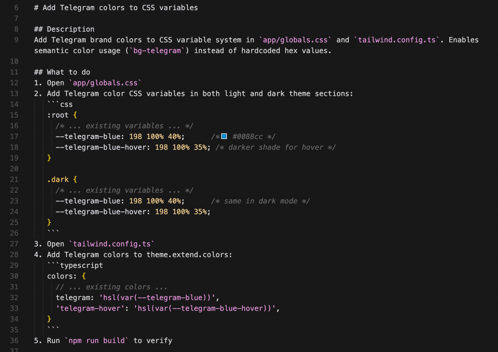
Task: Click `app/globals.css` in step 1 "Open"
Action: pos(105,83)
